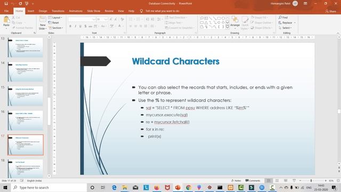Open the Select dropdown in Editing
The height and width of the screenshot is (192, 341).
[286, 28]
